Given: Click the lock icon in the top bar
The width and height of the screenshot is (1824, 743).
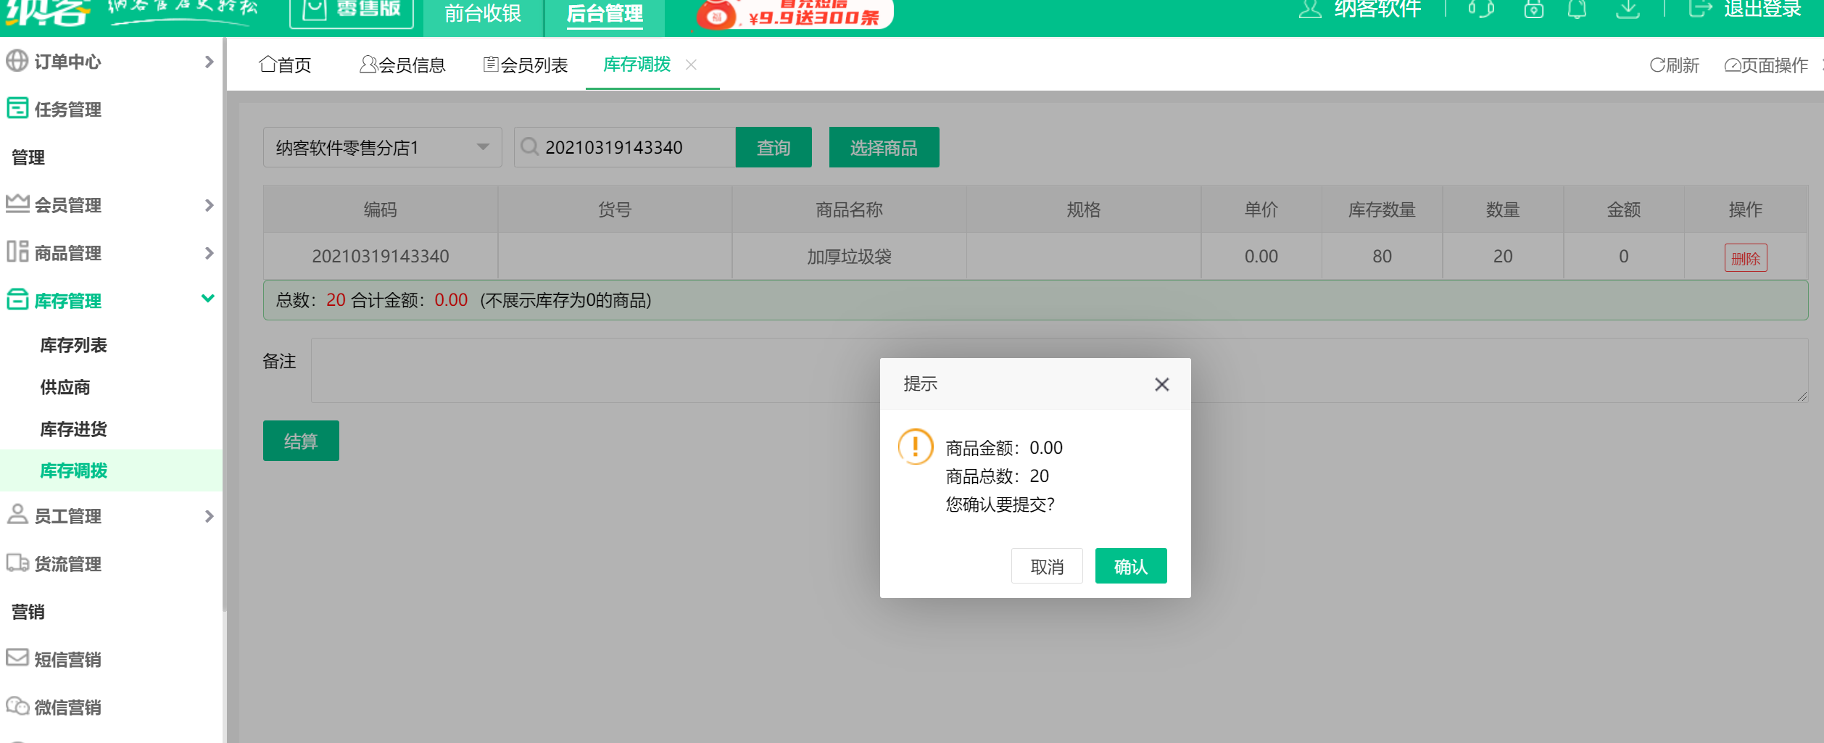Looking at the screenshot, I should tap(1533, 9).
